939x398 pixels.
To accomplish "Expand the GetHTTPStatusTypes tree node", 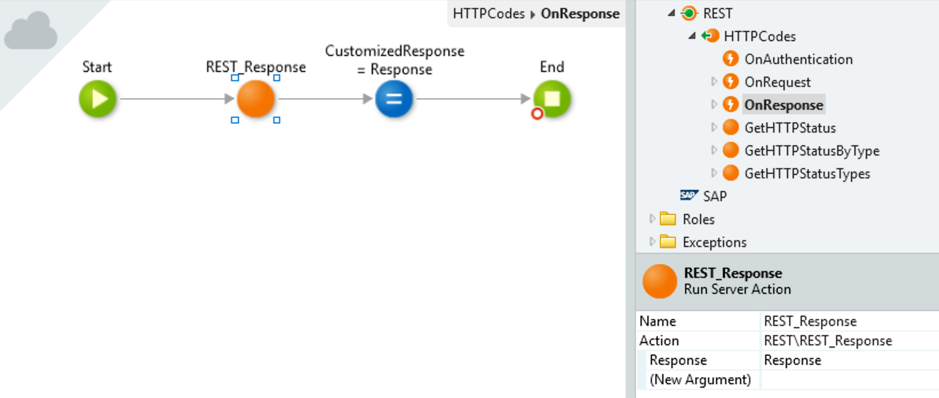I will tap(714, 173).
